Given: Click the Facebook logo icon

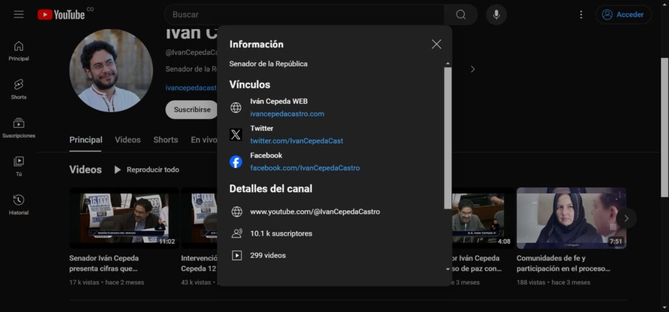Looking at the screenshot, I should click(236, 162).
